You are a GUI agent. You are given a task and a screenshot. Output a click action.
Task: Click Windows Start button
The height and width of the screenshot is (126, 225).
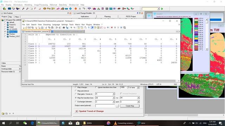pyautogui.click(x=3, y=123)
